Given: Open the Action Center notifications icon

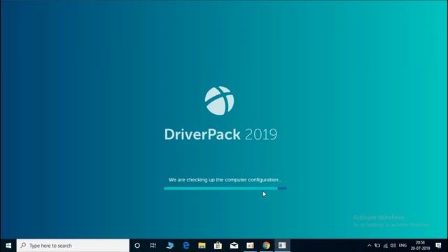Looking at the screenshot, I should 439,246.
